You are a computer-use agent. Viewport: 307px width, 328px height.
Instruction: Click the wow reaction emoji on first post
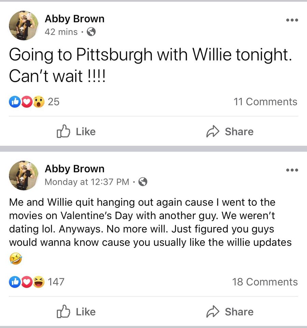(x=39, y=102)
